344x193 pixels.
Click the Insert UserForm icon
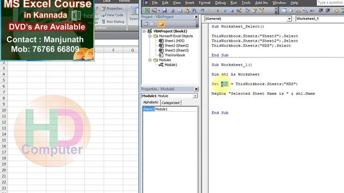(154, 11)
